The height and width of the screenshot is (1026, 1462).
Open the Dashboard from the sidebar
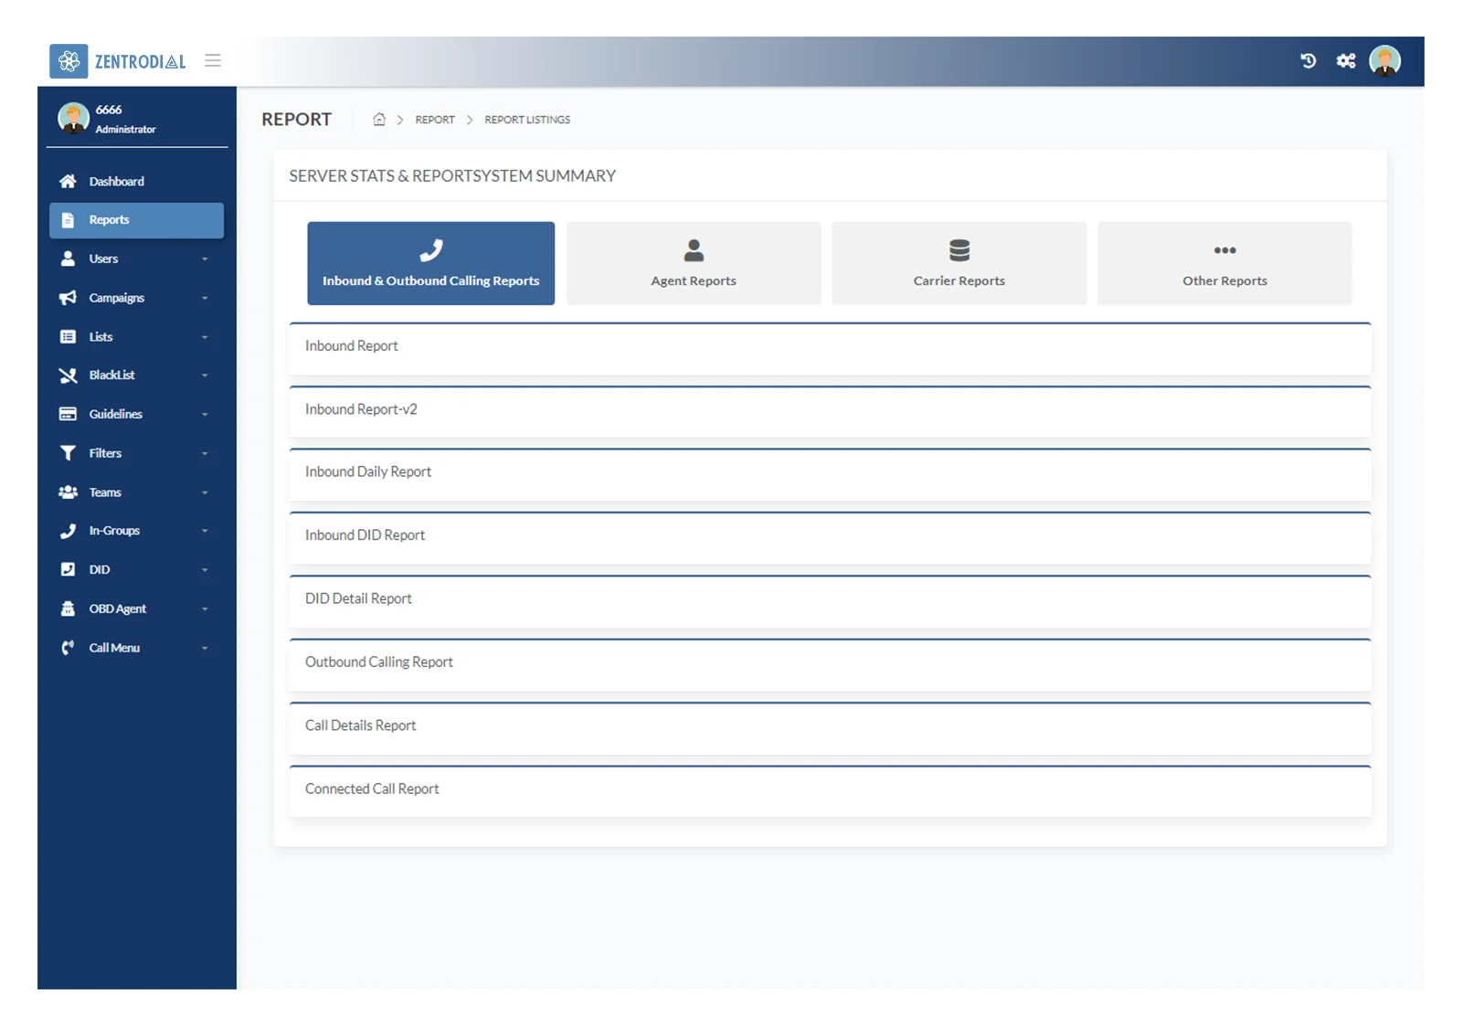[x=68, y=181]
